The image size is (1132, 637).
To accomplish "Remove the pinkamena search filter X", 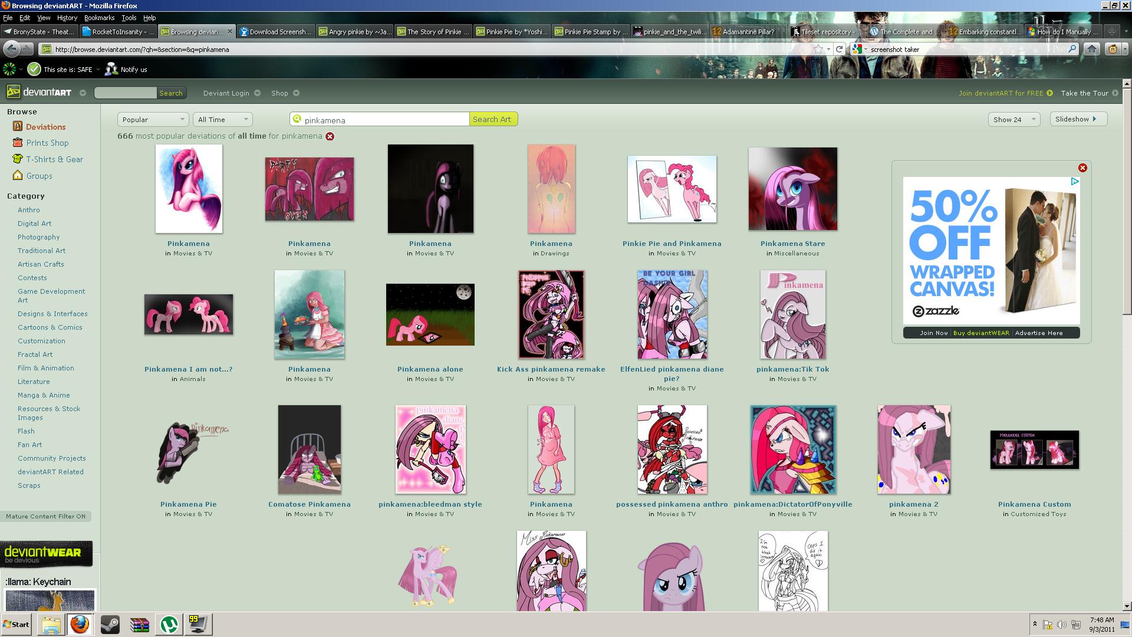I will pyautogui.click(x=330, y=136).
